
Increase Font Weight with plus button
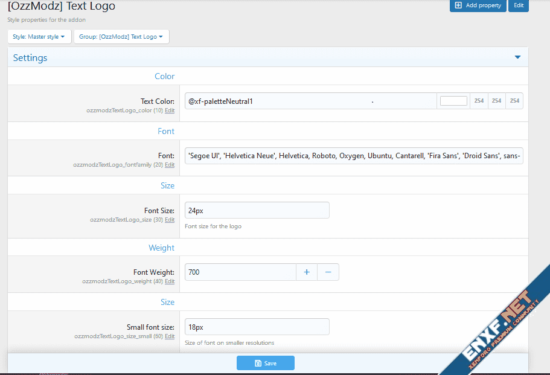click(307, 272)
